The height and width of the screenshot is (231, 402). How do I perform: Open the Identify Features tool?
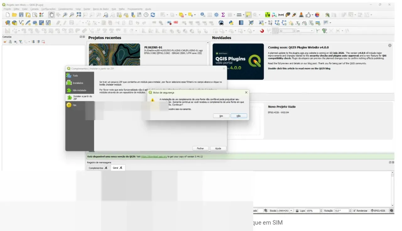point(203,15)
